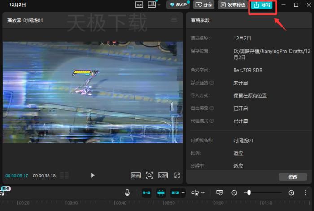
Task: Click the timeline zoom in icon
Action: 292,193
